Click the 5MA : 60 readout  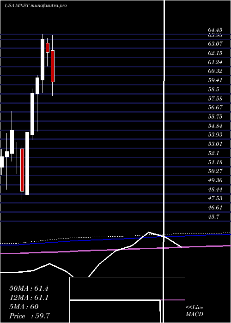pyautogui.click(x=24, y=307)
